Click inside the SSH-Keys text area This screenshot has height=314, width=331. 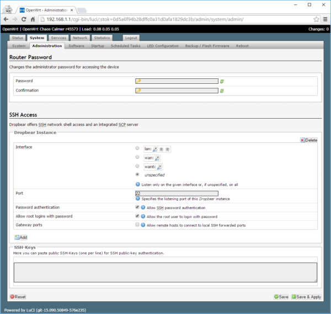(165, 272)
